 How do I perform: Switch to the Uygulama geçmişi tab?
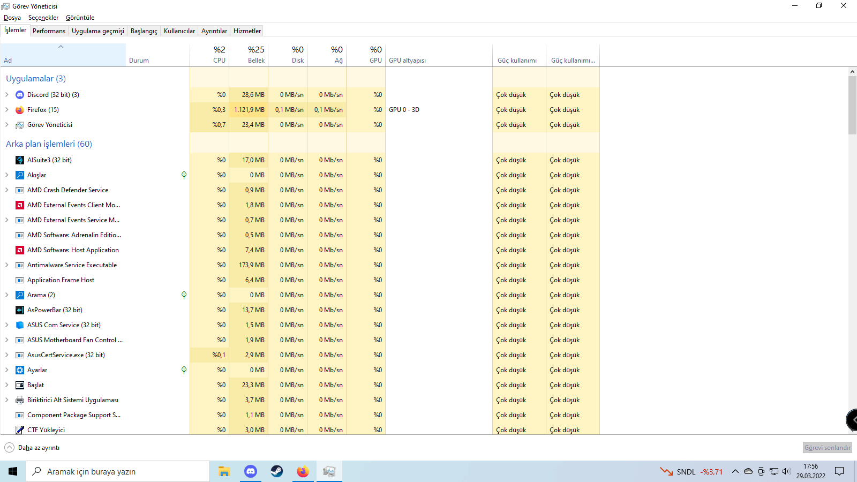coord(98,31)
